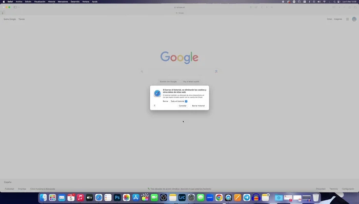Open Lightroom Classic from the Dock

click(182, 197)
